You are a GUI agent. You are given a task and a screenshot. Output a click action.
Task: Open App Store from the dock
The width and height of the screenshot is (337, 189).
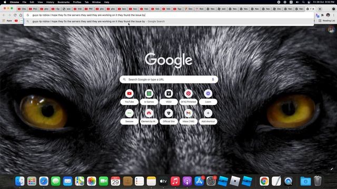coord(199,181)
